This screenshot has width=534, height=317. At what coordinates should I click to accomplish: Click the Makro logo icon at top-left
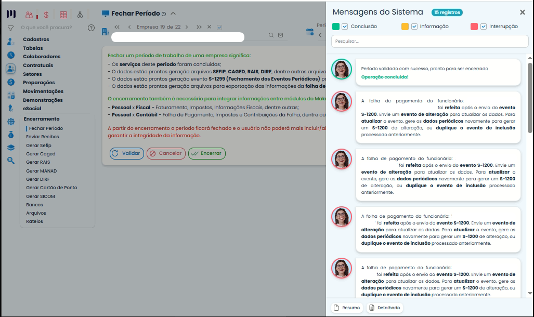pos(11,14)
